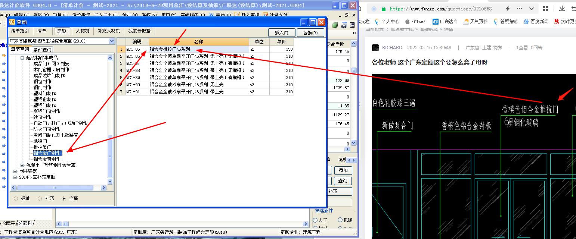Click the 替换(R) button

click(310, 32)
